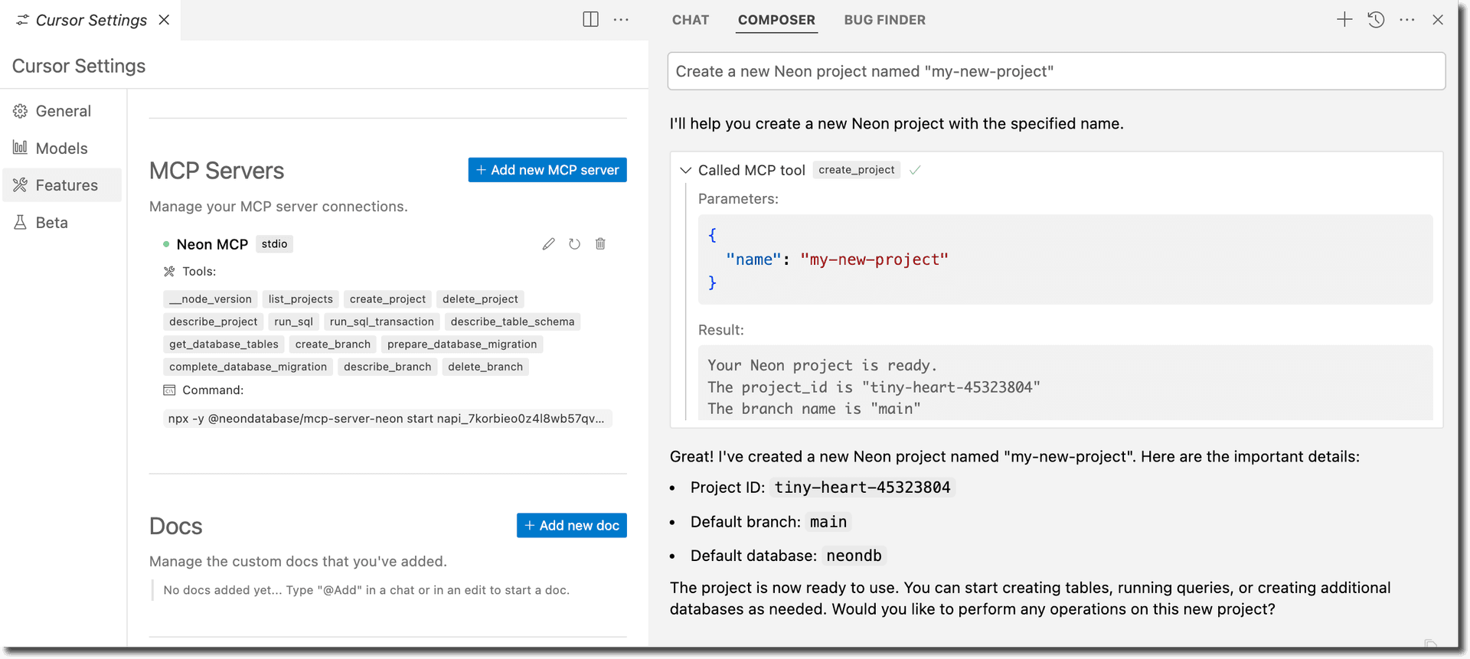
Task: Open editor more actions ellipsis menu
Action: 621,20
